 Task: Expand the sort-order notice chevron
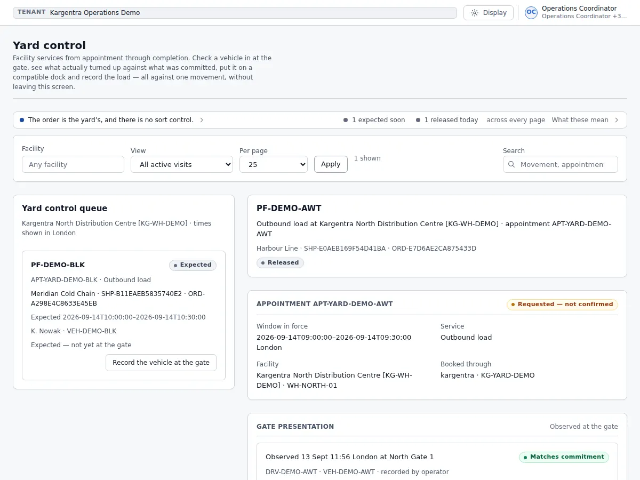pyautogui.click(x=202, y=120)
